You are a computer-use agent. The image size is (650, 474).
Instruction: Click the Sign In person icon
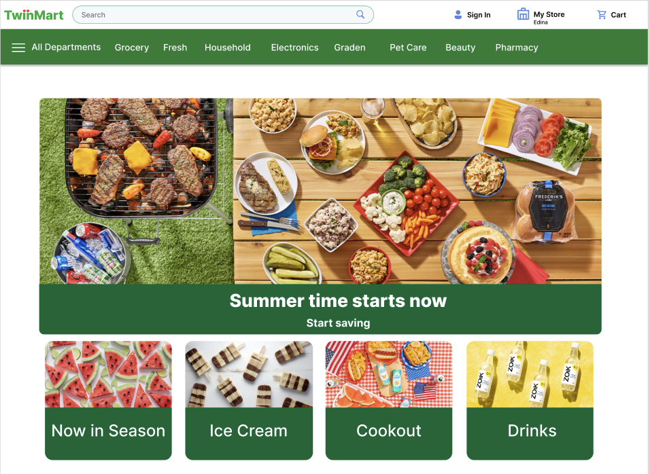[x=458, y=15]
